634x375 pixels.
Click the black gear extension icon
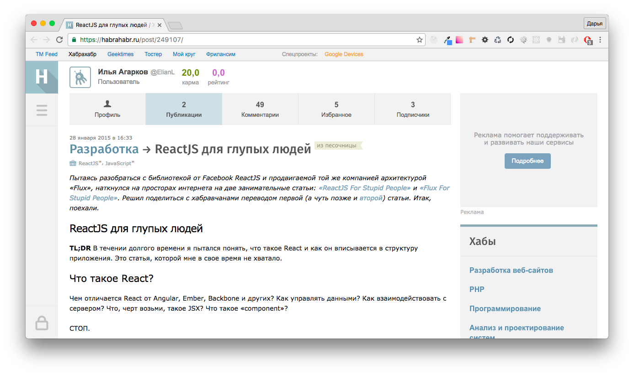point(485,40)
